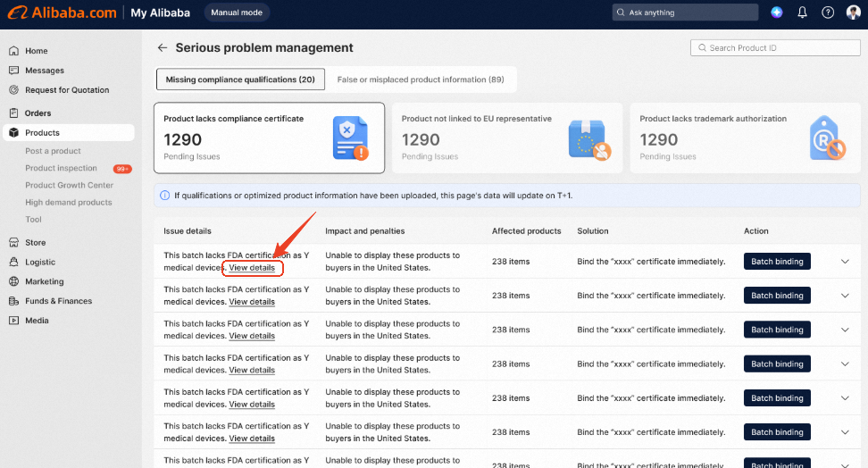868x468 pixels.
Task: Expand the second issue row chevron
Action: pos(845,296)
